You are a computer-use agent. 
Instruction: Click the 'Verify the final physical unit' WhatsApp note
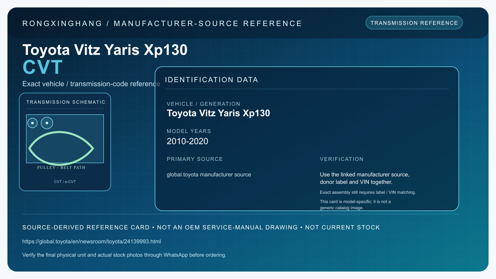click(124, 255)
